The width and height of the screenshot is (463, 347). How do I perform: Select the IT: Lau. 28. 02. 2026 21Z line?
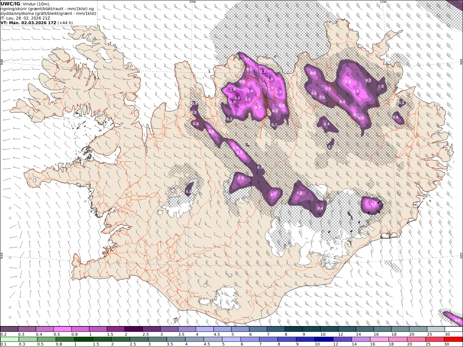click(x=25, y=18)
